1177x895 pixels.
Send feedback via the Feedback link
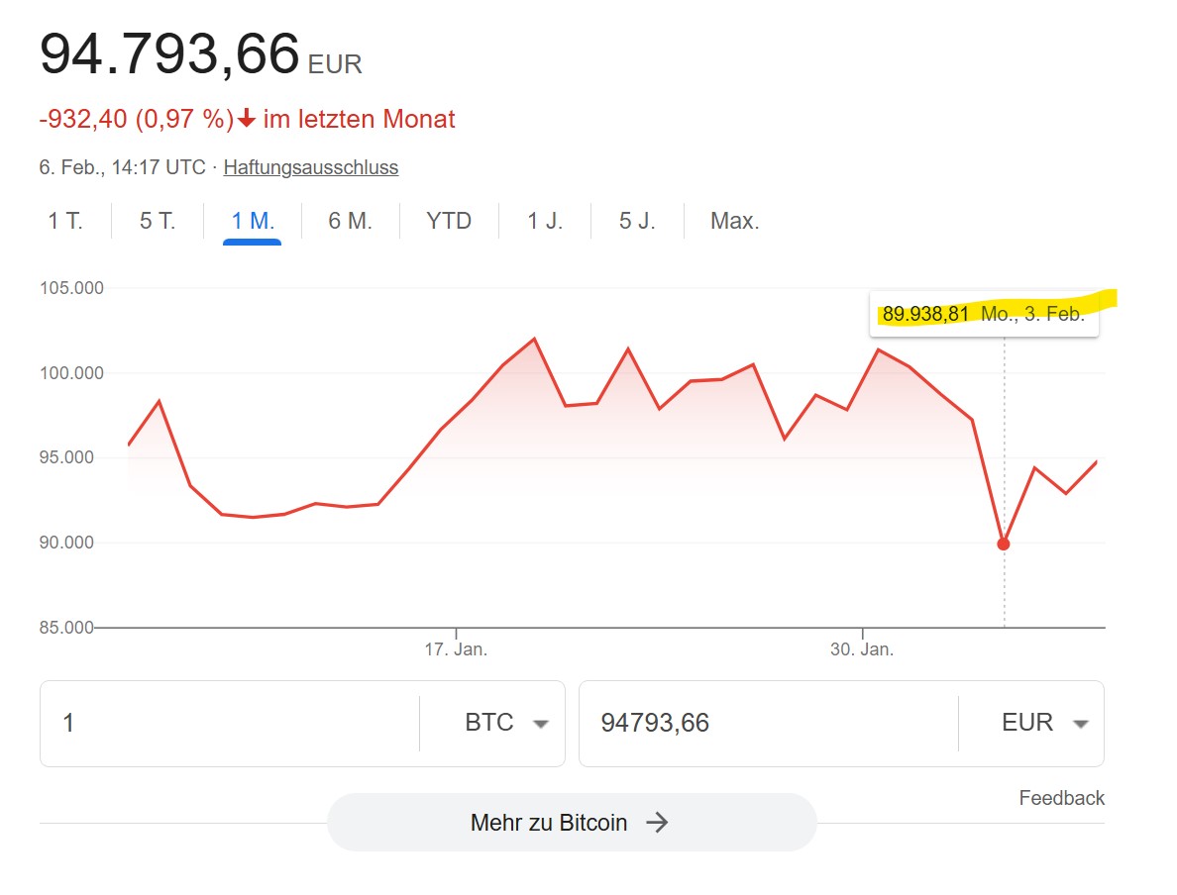(x=1061, y=797)
